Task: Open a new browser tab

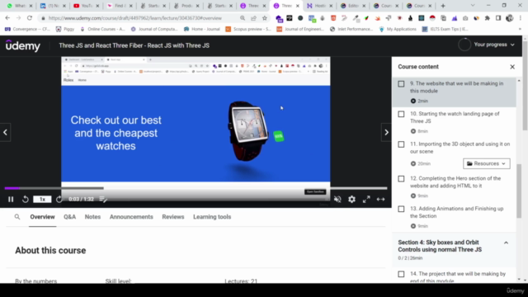Action: click(x=443, y=6)
